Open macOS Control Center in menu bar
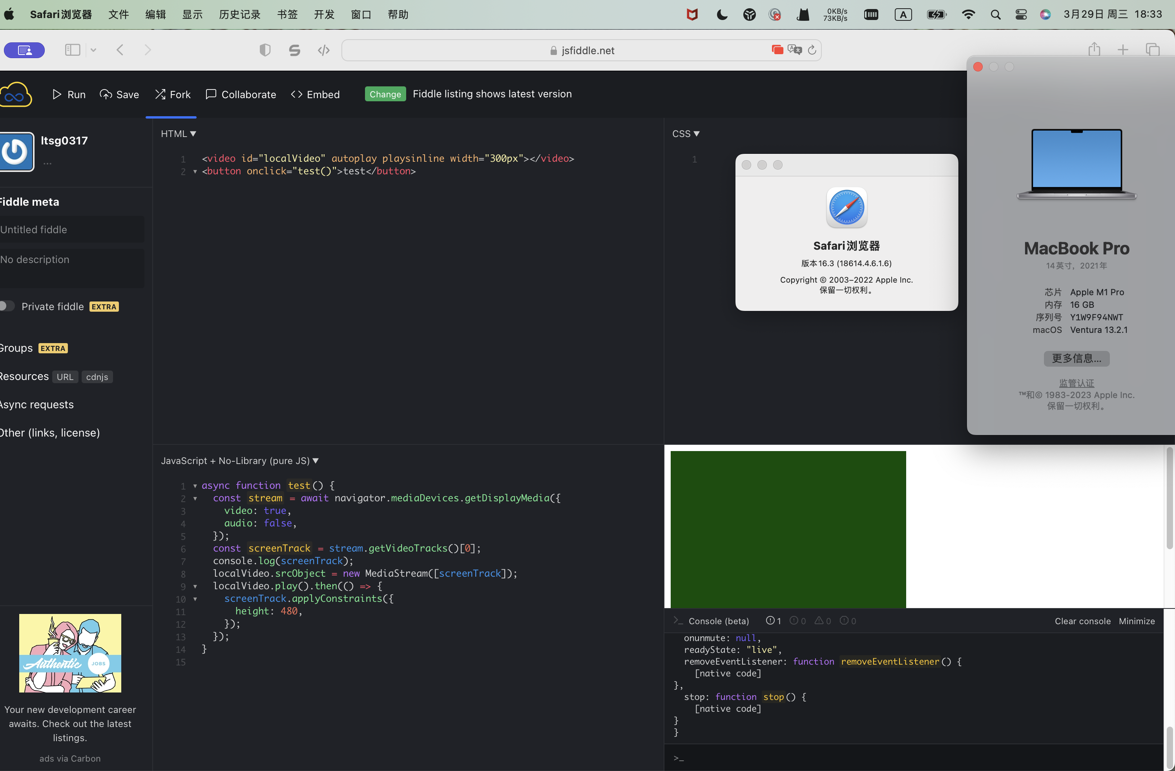This screenshot has height=771, width=1175. point(1021,15)
